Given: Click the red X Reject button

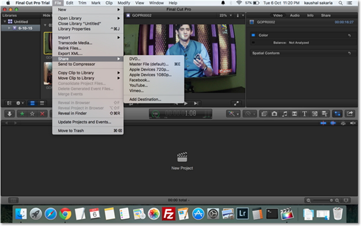Looking at the screenshot, I should click(42, 114).
